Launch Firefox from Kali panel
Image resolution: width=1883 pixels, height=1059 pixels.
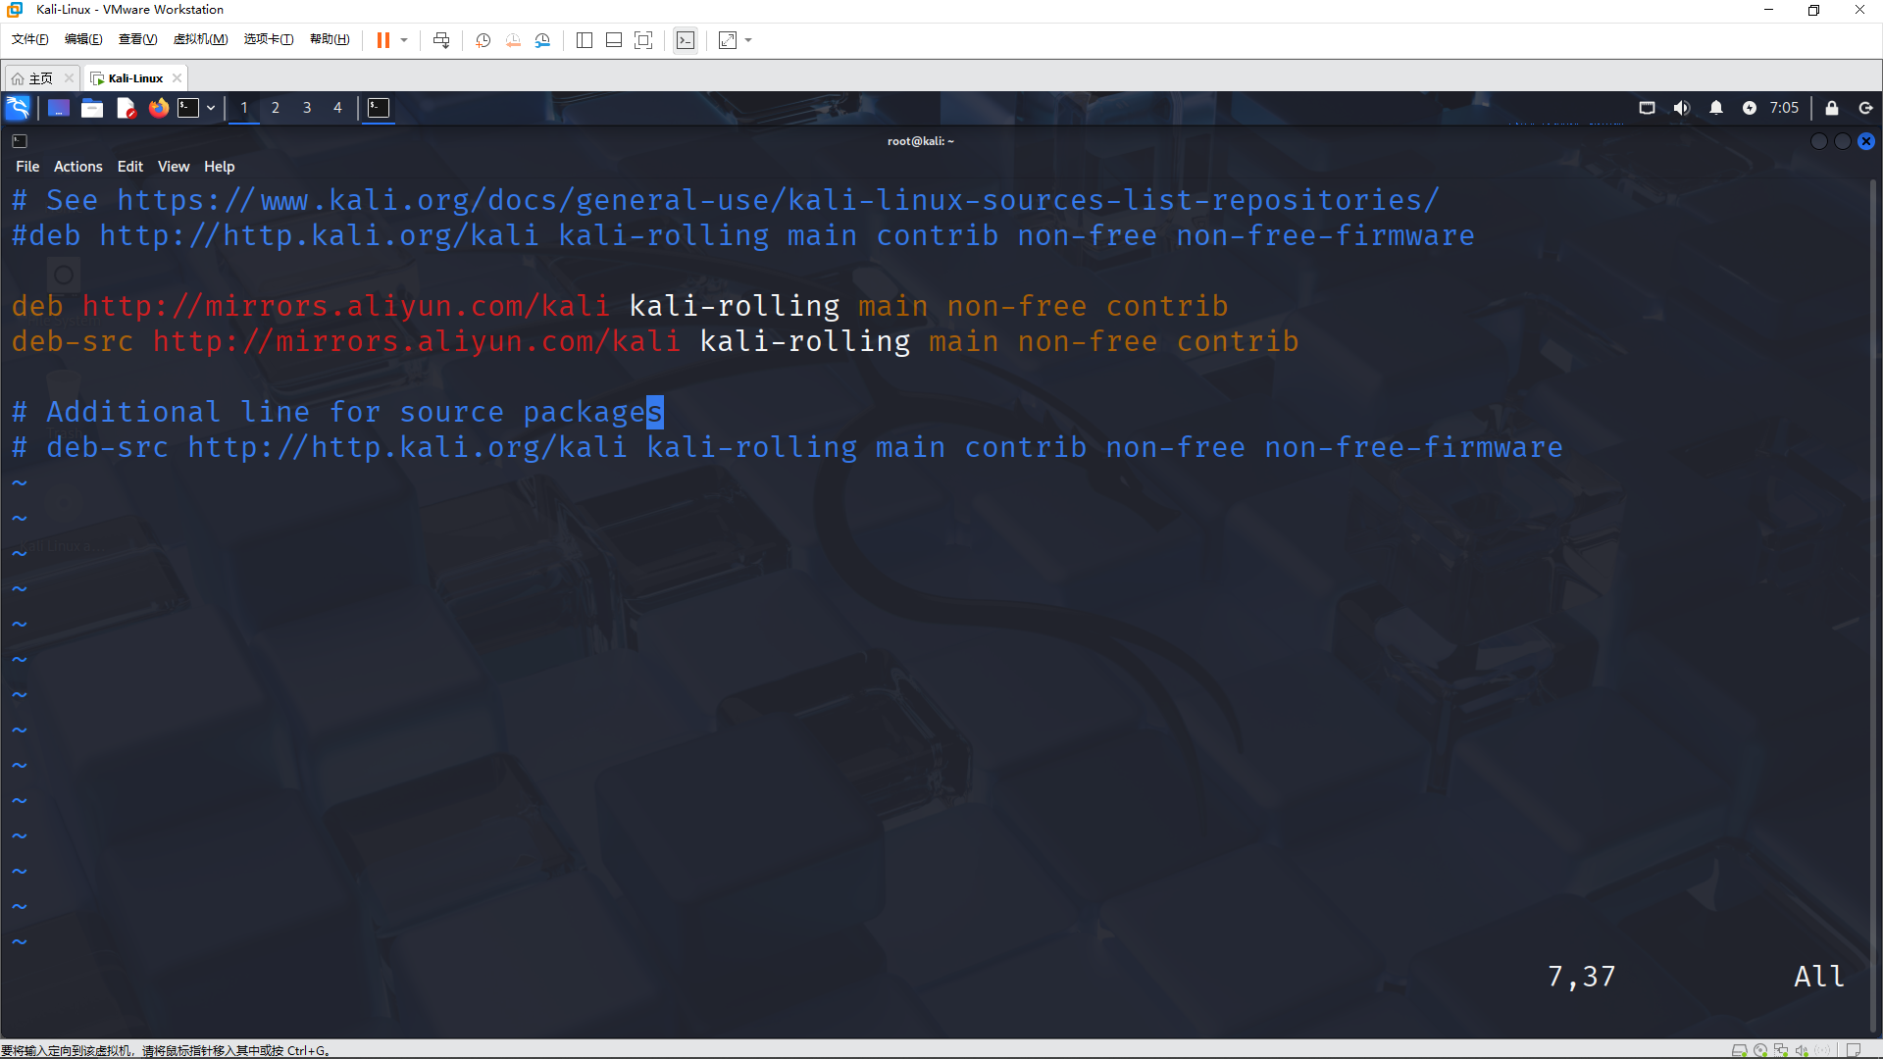pyautogui.click(x=158, y=108)
